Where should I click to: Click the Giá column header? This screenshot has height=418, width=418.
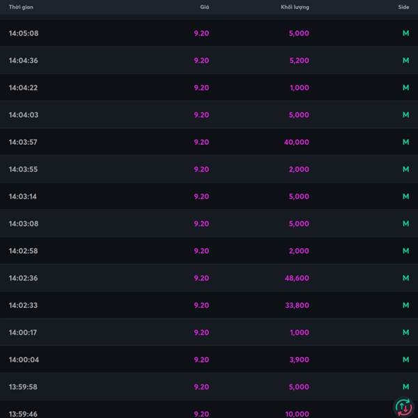click(204, 7)
